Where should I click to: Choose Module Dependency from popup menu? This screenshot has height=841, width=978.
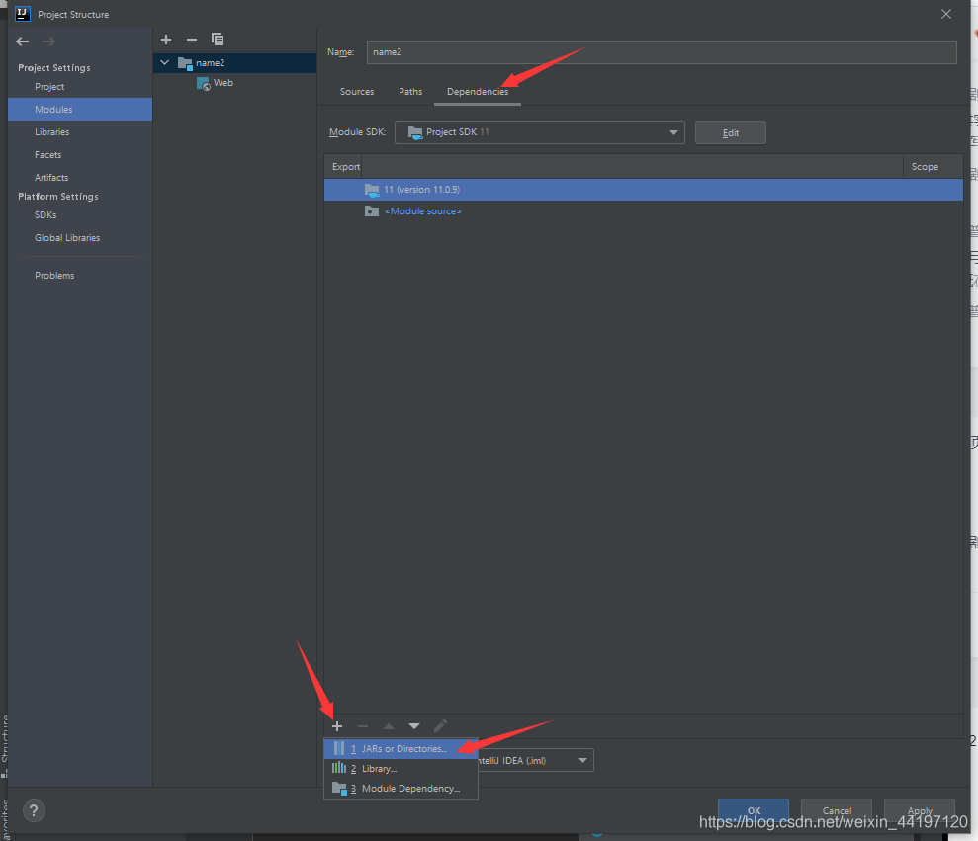409,789
